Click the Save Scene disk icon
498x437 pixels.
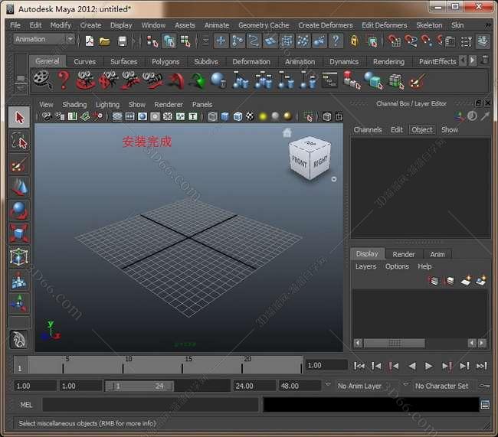122,41
